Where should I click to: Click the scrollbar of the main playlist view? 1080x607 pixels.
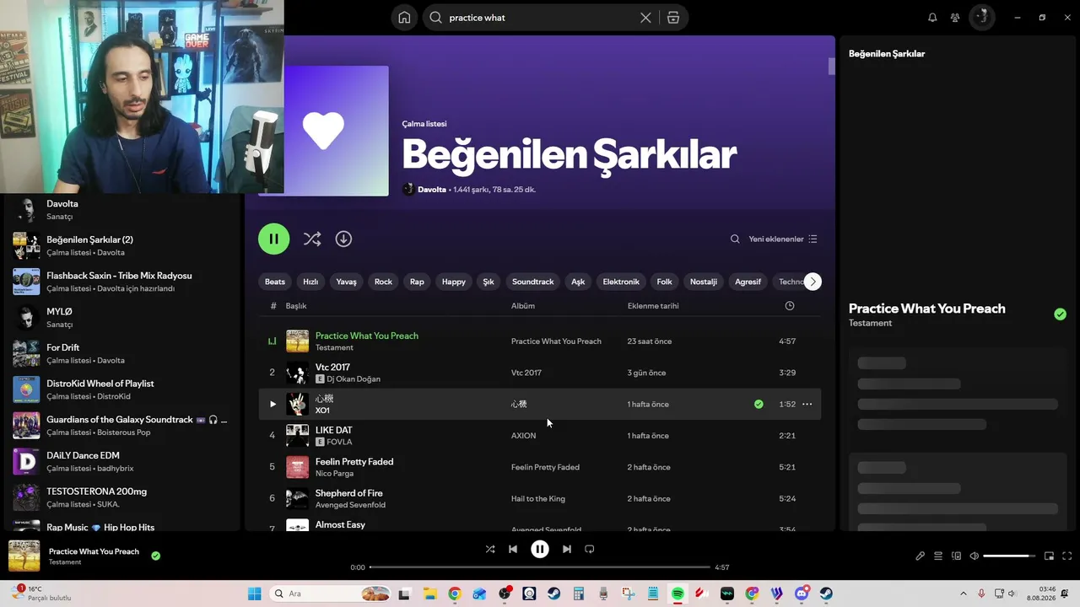click(x=832, y=67)
